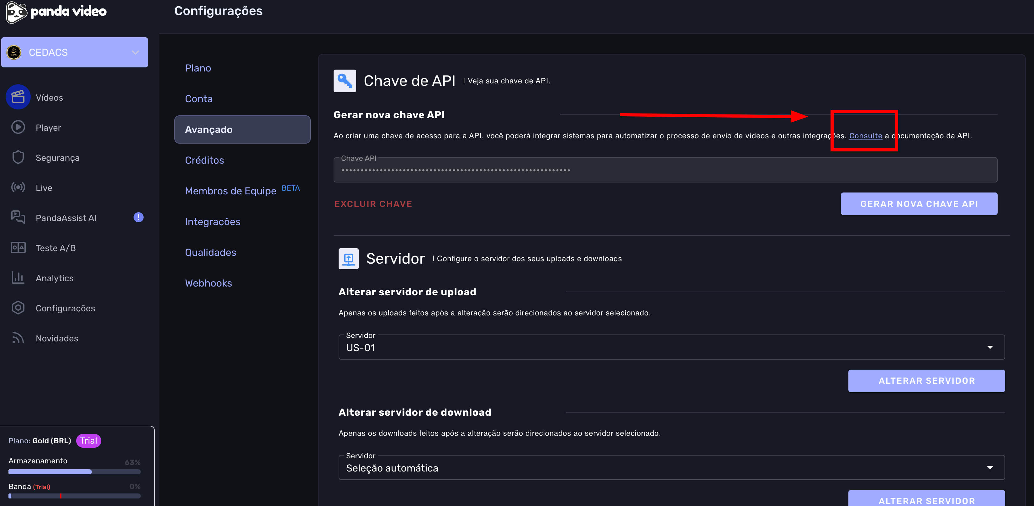Click the Segurança shield icon
1034x506 pixels.
pos(18,157)
